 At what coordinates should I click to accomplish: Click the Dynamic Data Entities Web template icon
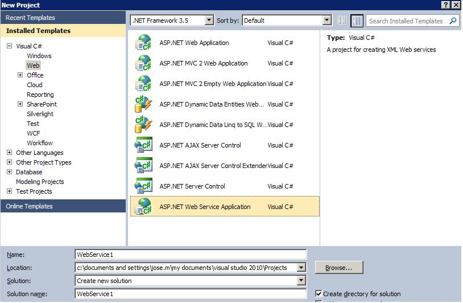click(143, 104)
